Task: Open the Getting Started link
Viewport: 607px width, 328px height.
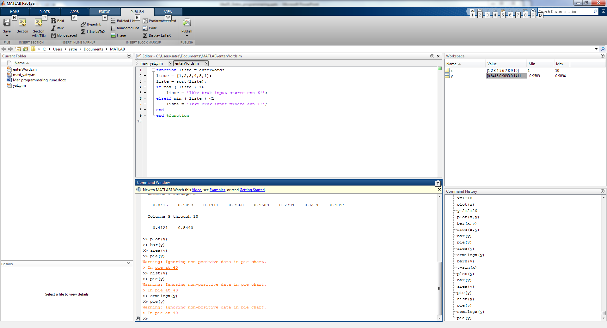Action: [252, 190]
